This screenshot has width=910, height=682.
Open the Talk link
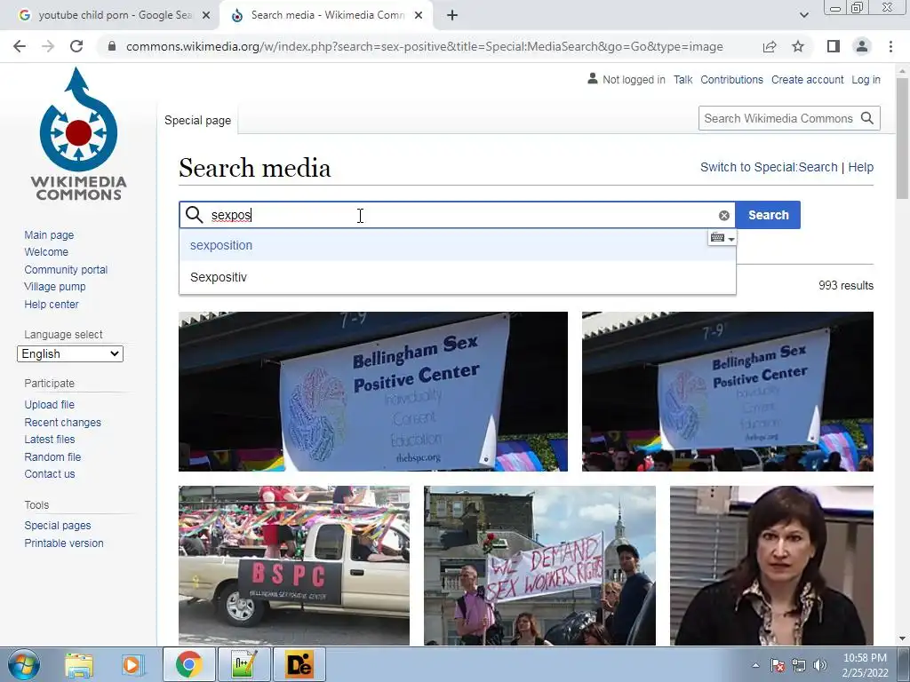682,79
